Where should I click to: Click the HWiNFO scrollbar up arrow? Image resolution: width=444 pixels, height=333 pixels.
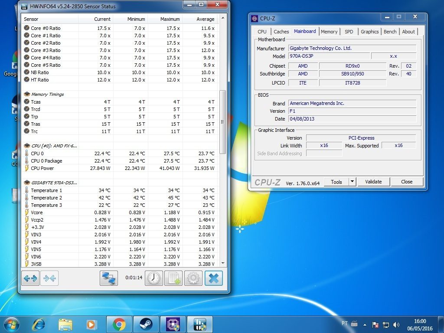[222, 18]
